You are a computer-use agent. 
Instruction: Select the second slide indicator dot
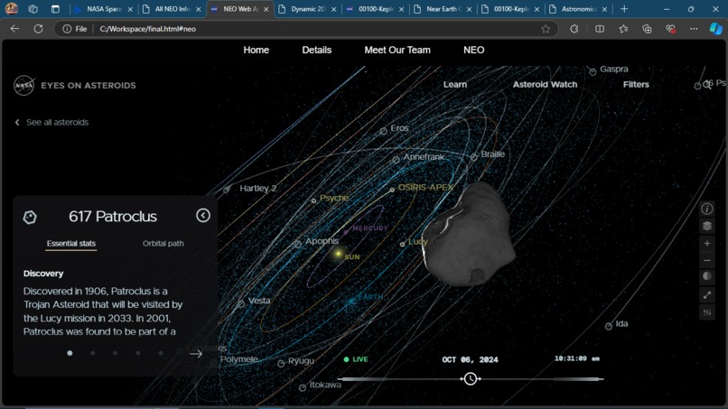point(93,353)
